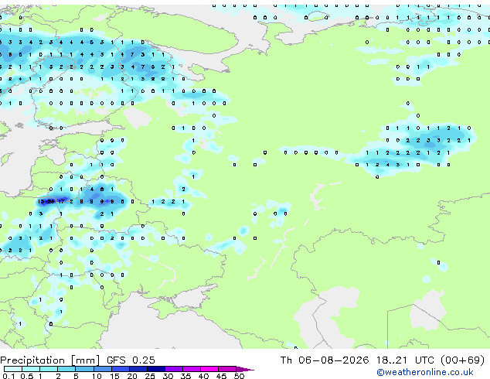Click the '15' legend scale label
The image size is (490, 379).
point(114,376)
